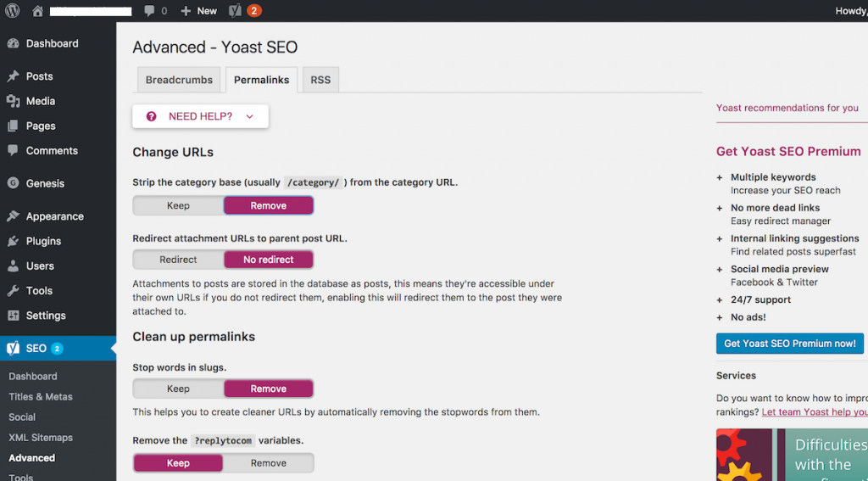Select Keep for category base
The width and height of the screenshot is (868, 481).
point(178,205)
